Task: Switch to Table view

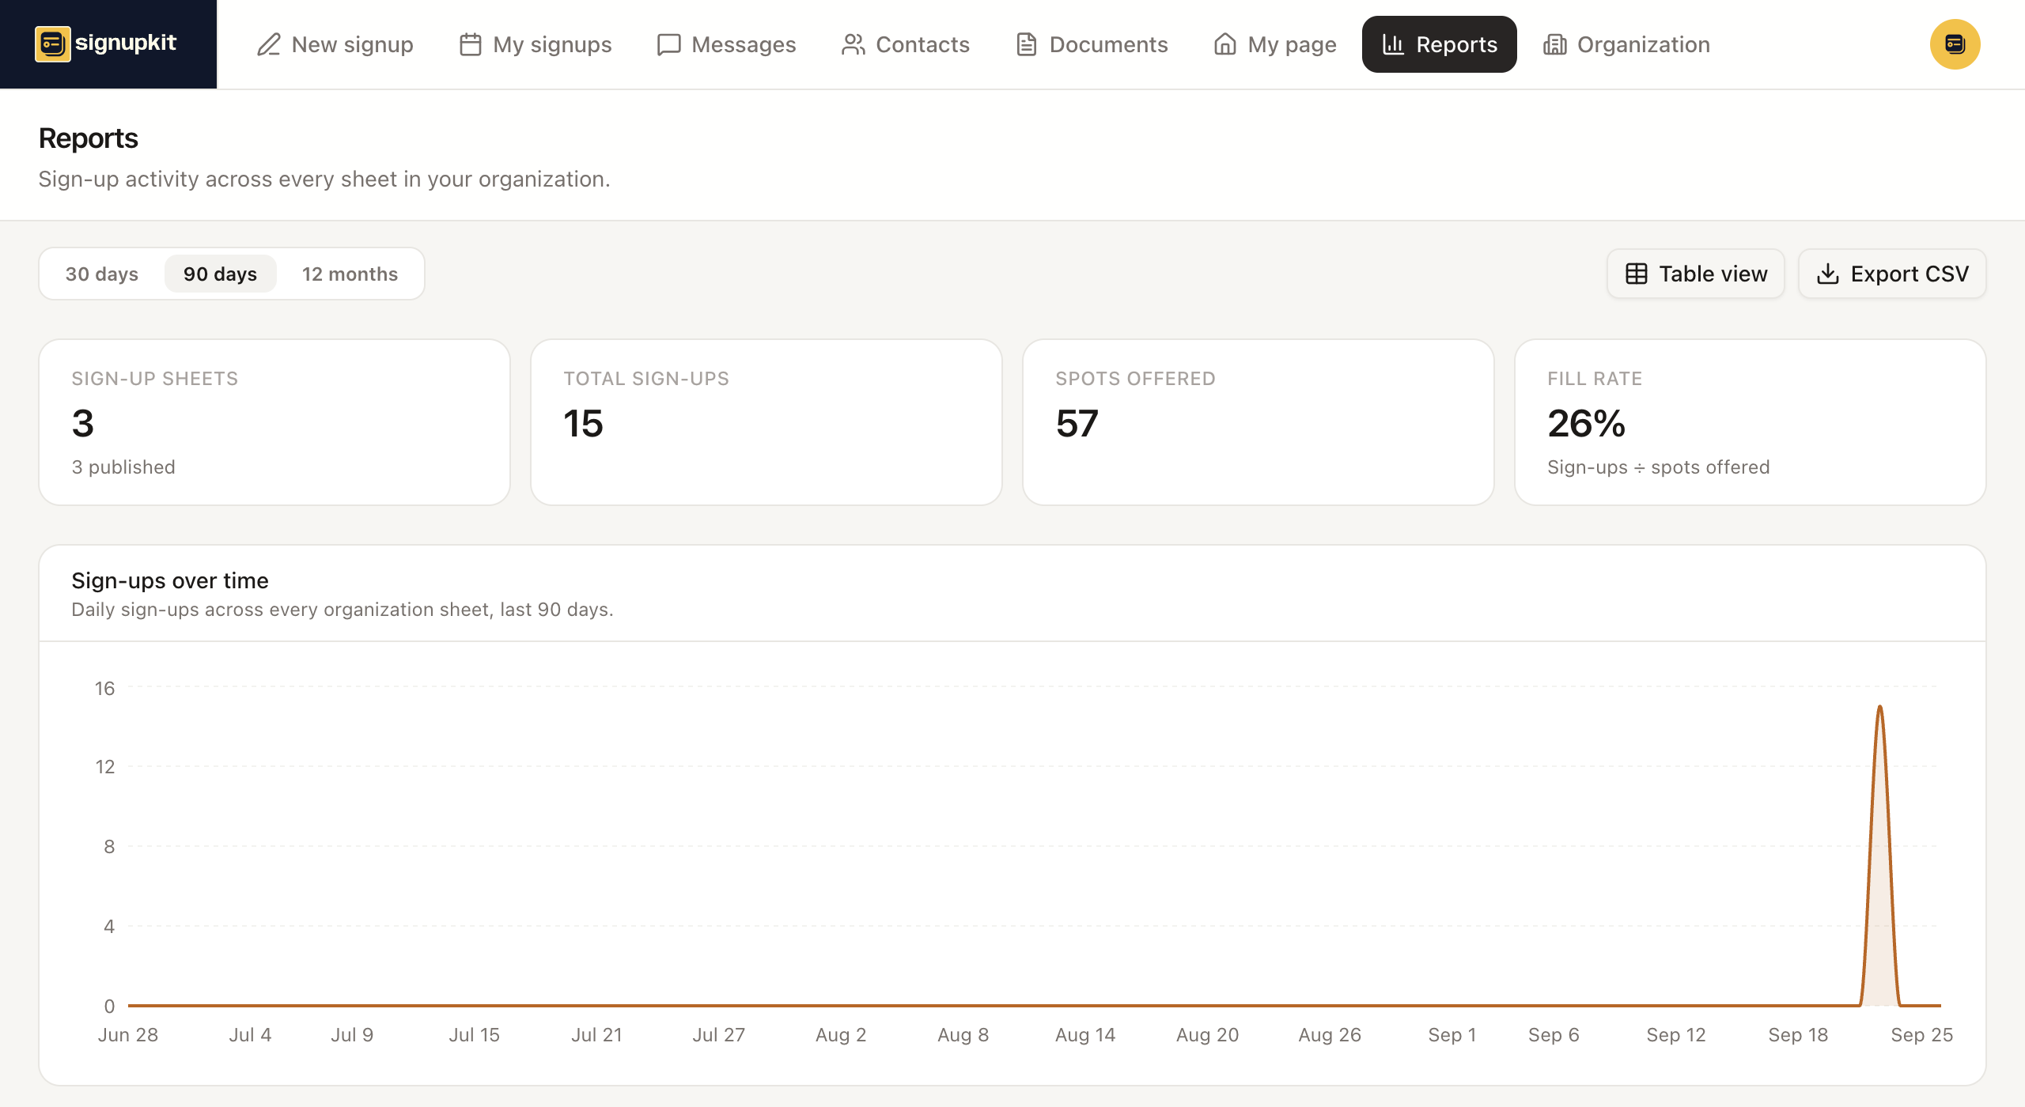Action: [x=1695, y=274]
